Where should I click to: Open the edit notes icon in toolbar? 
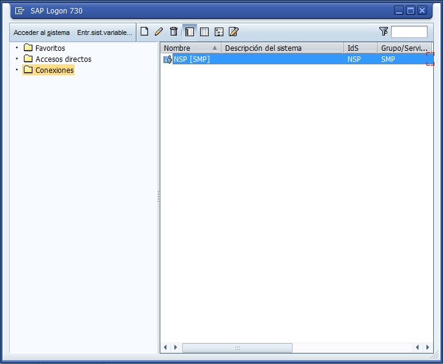[x=234, y=32]
